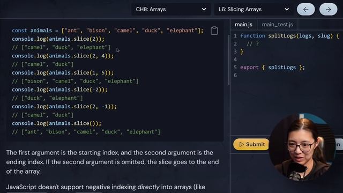343x193 pixels.
Task: Go to previous lesson with left arrow
Action: [x=305, y=10]
